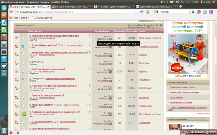This screenshot has width=217, height=135.
Task: Click last post icon in SPA row
Action: [111, 64]
